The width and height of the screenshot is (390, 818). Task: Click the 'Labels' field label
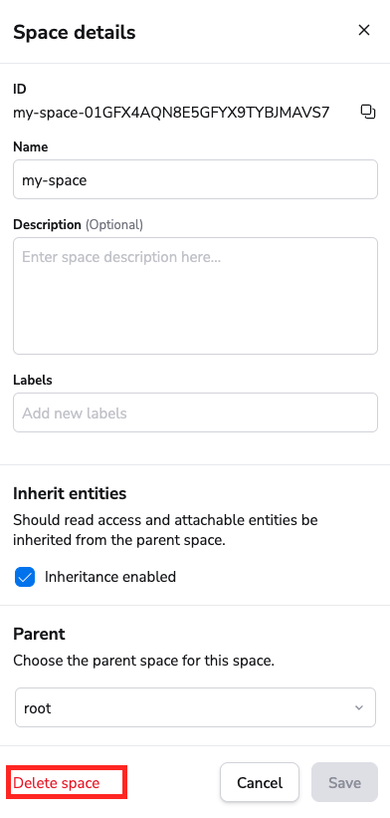click(33, 381)
